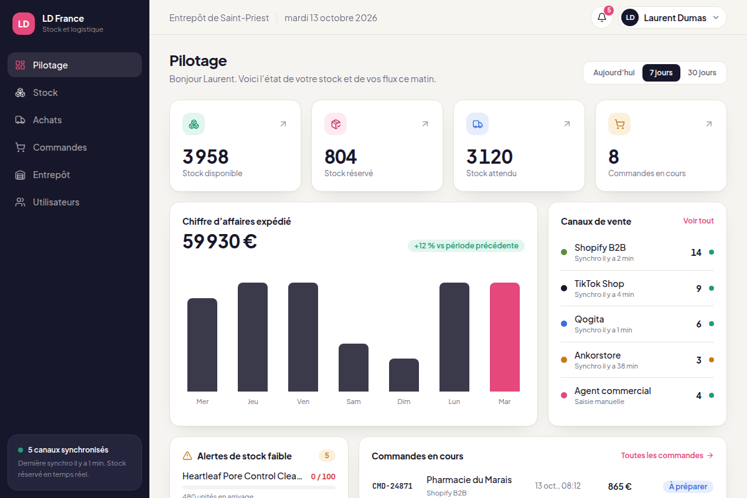The image size is (747, 498).
Task: Navigate to Commandes in sidebar
Action: click(x=75, y=147)
